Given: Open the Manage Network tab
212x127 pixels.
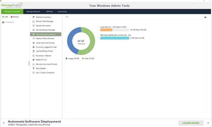Looking at the screenshot, I should click(x=33, y=12).
